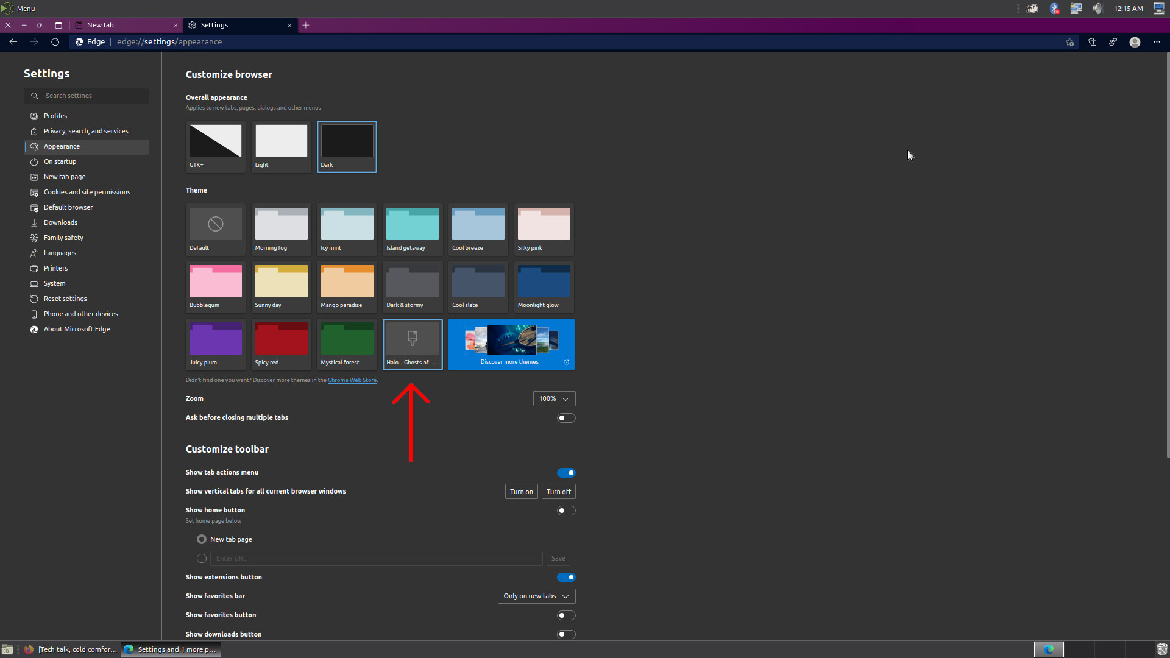This screenshot has height=658, width=1170.
Task: Click the Enter URL text field
Action: (x=376, y=558)
